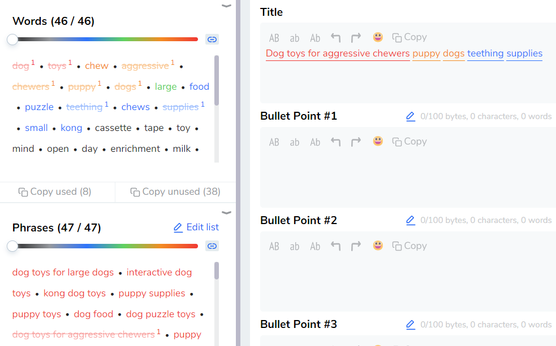
Task: Open the Edit list link for Phrases
Action: click(196, 227)
